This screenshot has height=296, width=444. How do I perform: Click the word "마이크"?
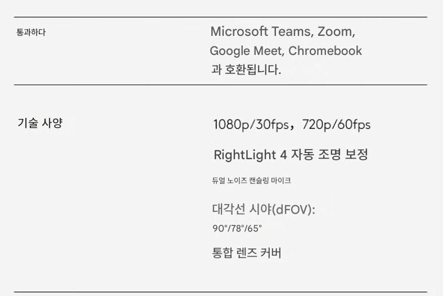pyautogui.click(x=280, y=181)
